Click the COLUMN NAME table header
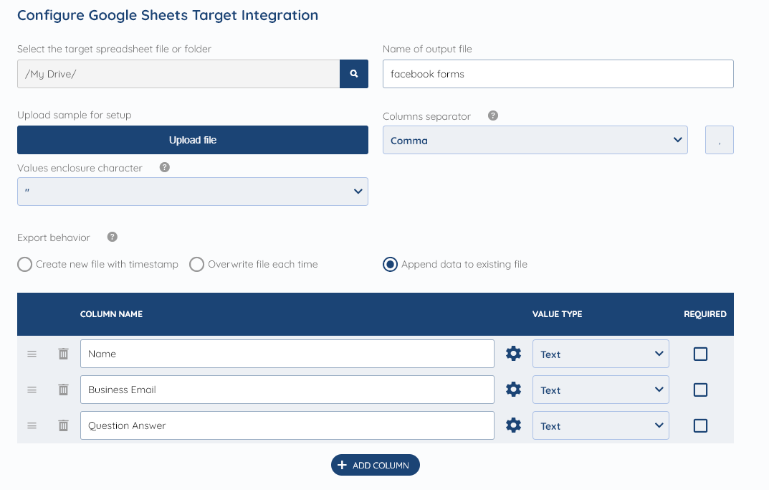 tap(111, 314)
